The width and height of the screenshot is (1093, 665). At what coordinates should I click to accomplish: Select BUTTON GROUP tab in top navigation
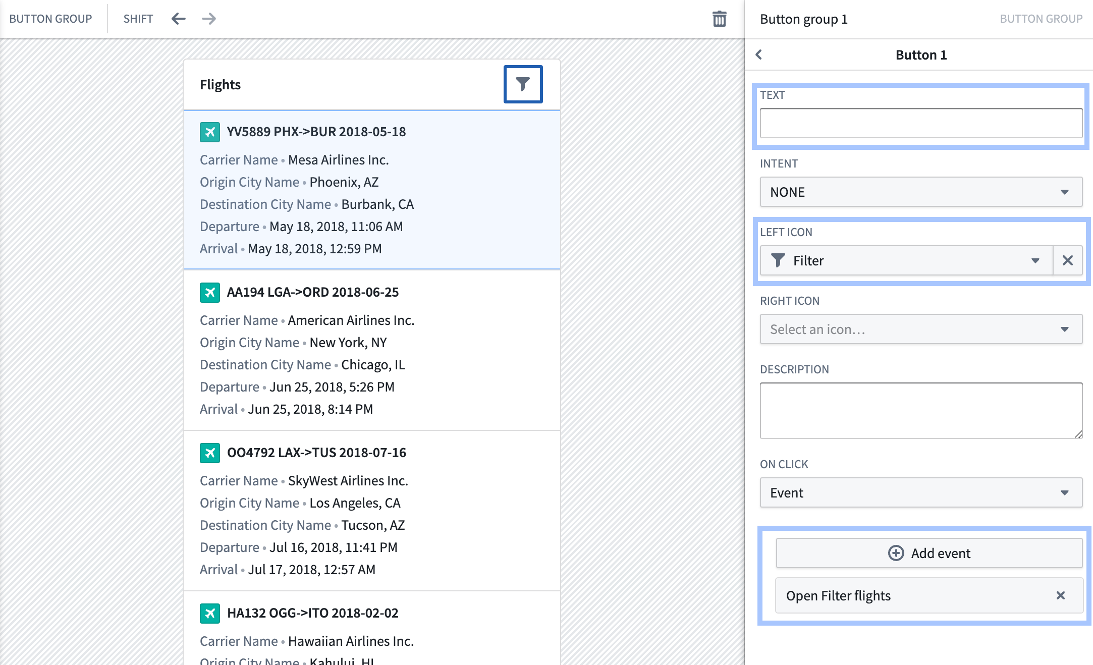click(x=51, y=19)
